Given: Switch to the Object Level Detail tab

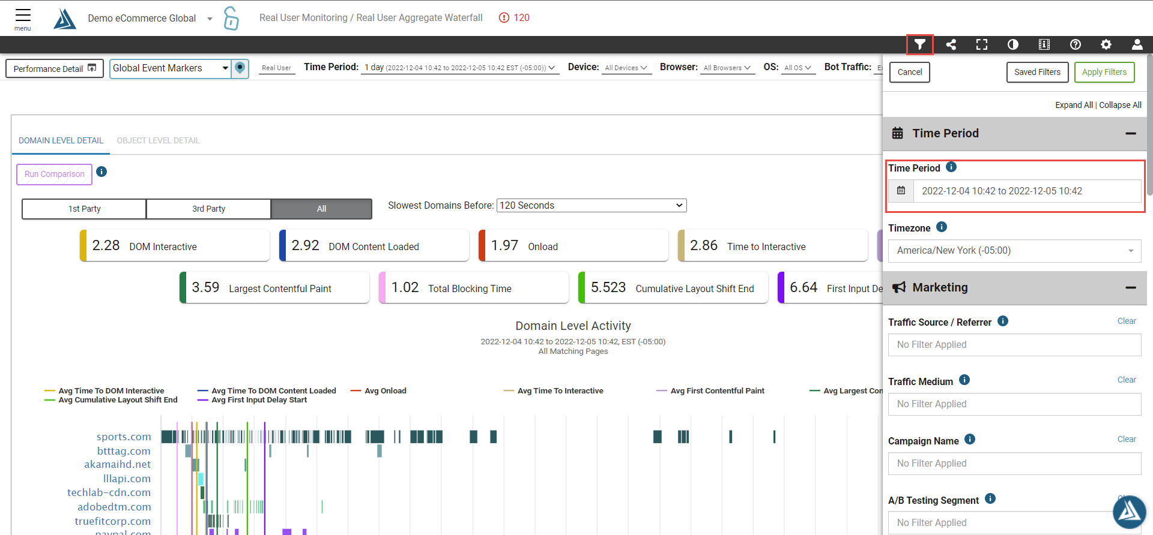Looking at the screenshot, I should (x=158, y=140).
